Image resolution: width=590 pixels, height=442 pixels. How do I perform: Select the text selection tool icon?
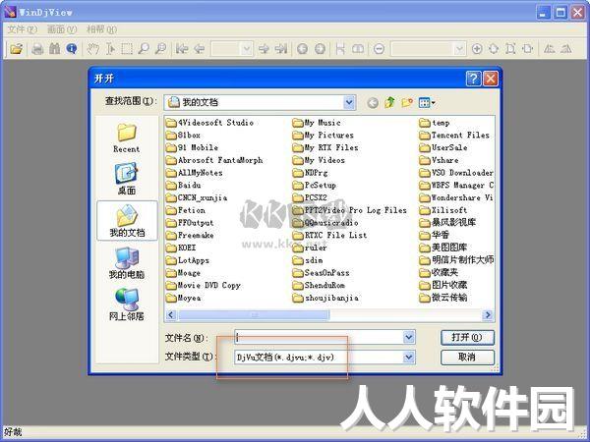tap(110, 49)
